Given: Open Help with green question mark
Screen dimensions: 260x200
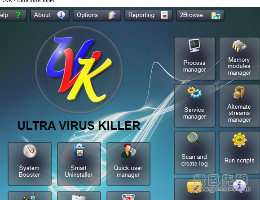Looking at the screenshot, I should pyautogui.click(x=13, y=15).
